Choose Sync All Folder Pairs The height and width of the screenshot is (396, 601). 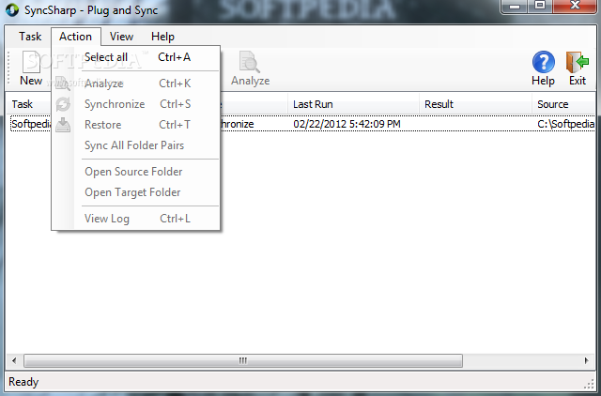click(135, 145)
